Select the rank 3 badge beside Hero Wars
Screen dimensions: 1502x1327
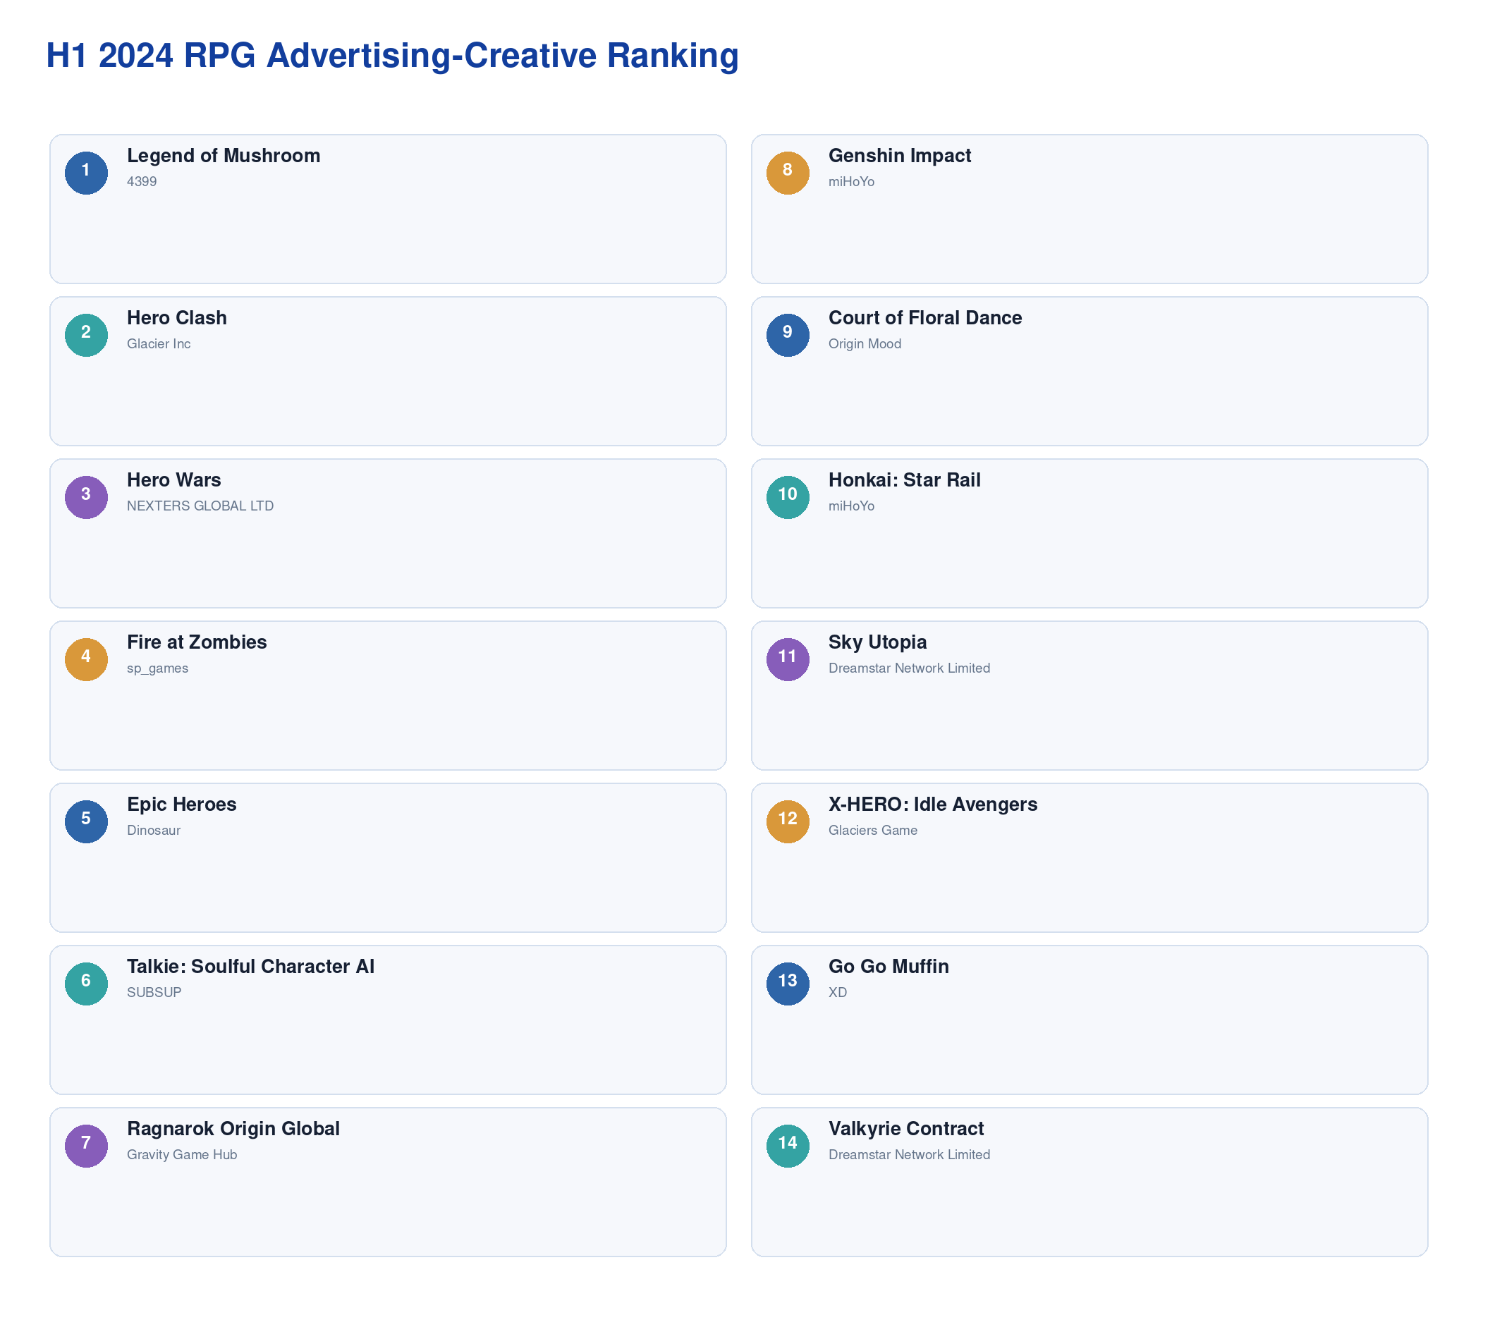(87, 499)
